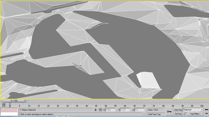
Task: Click the pink MAXScript listener box
Action: click(x=9, y=110)
